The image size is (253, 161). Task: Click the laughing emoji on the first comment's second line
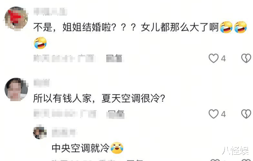[40, 43]
